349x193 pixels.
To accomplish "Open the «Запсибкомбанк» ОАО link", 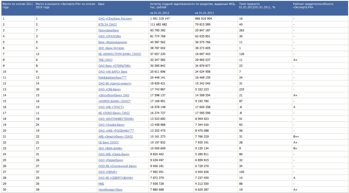I will point(114,95).
